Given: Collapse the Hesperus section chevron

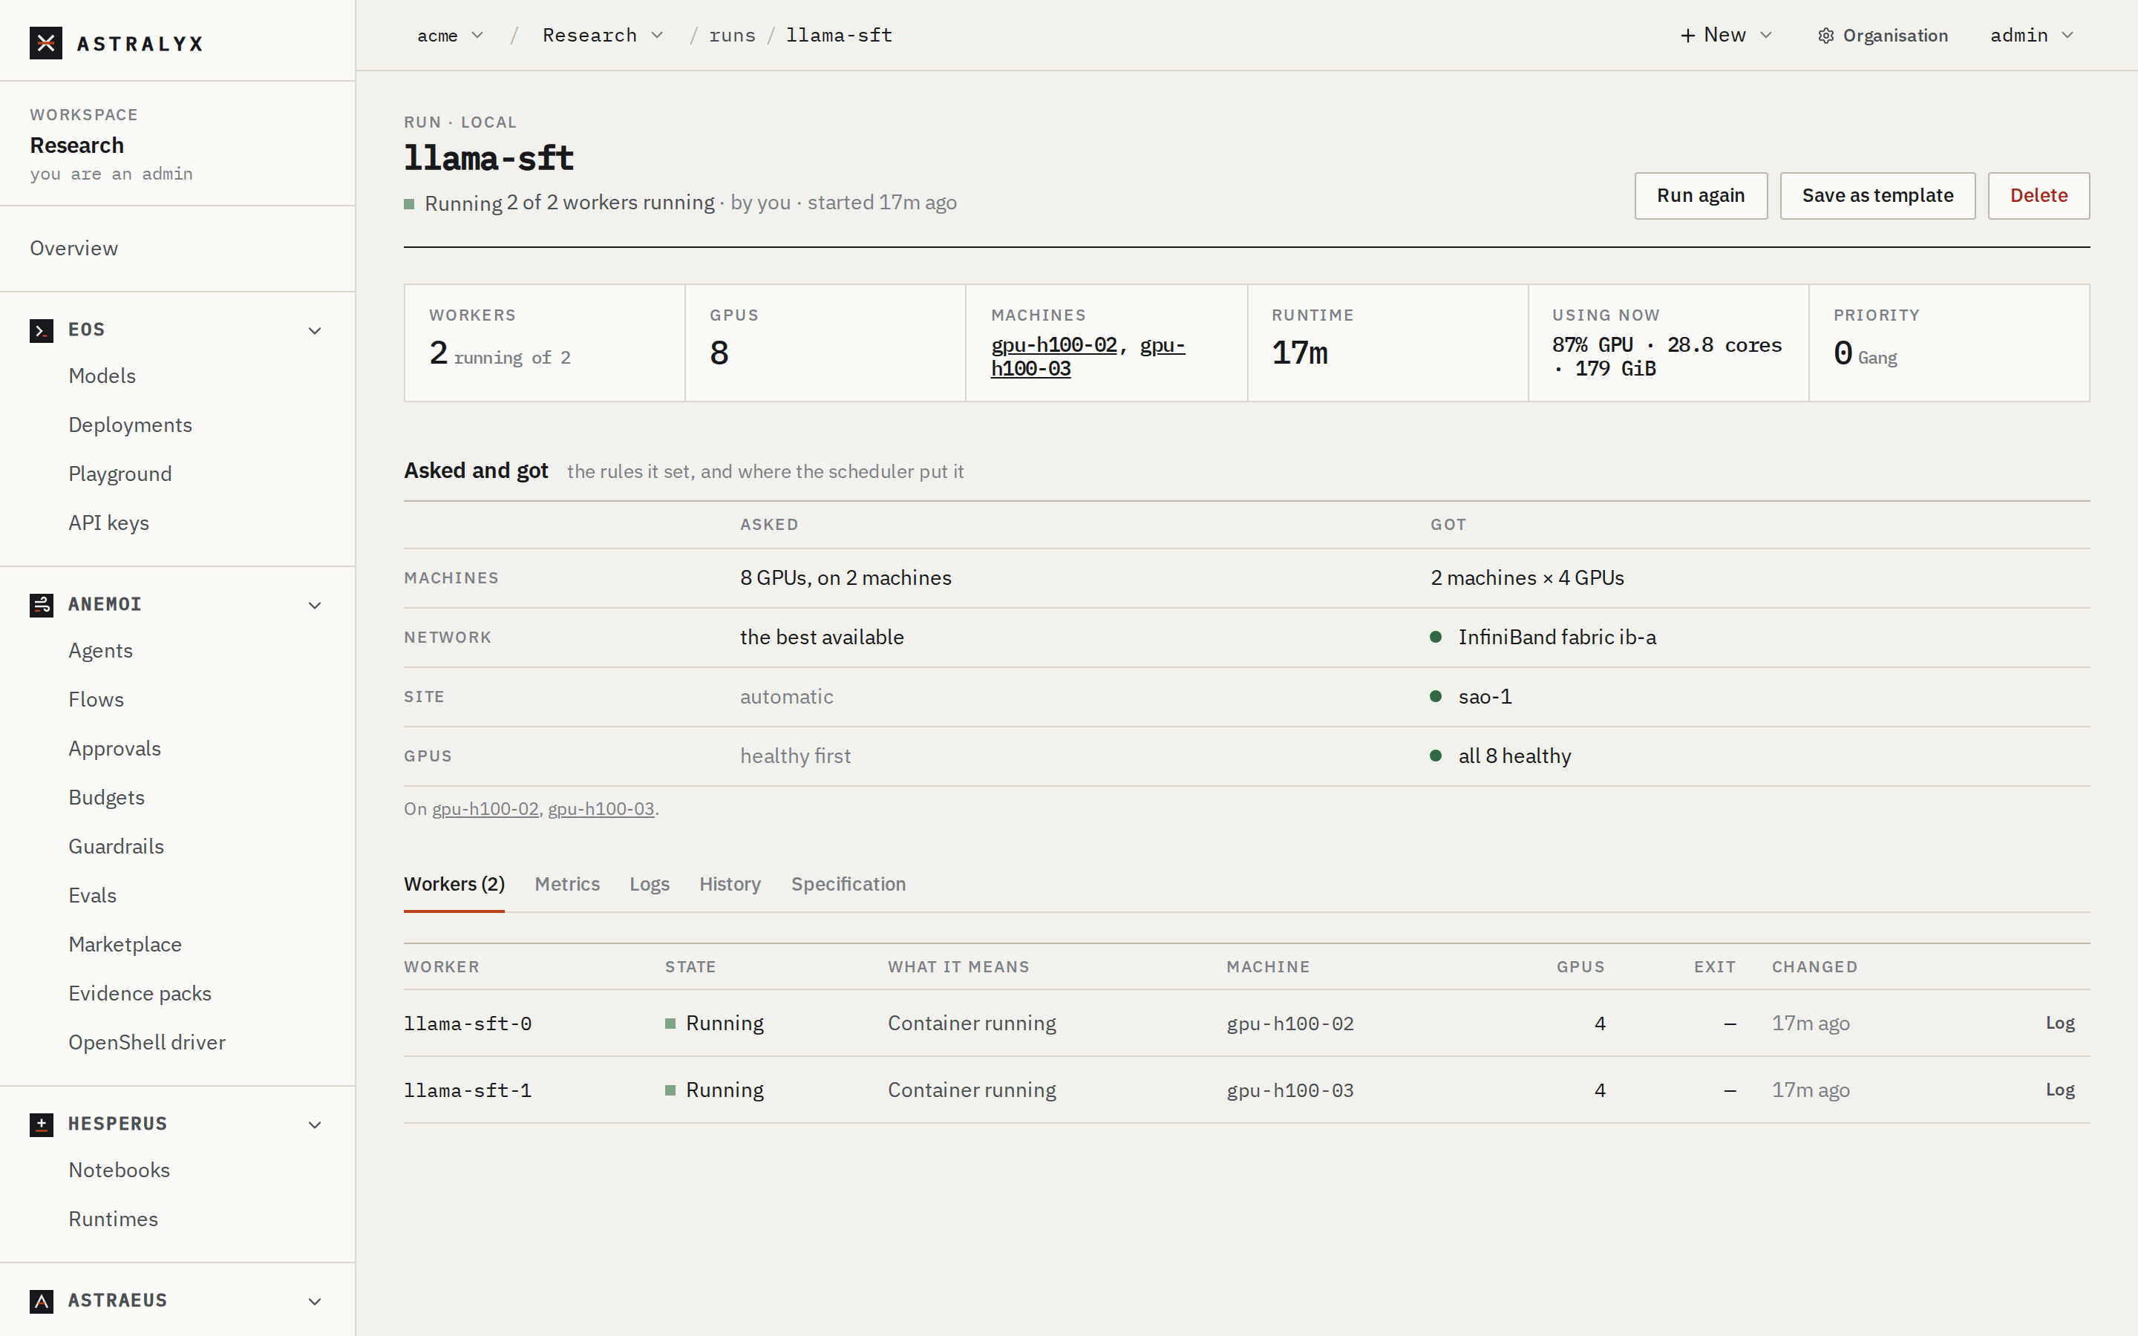Looking at the screenshot, I should (315, 1124).
